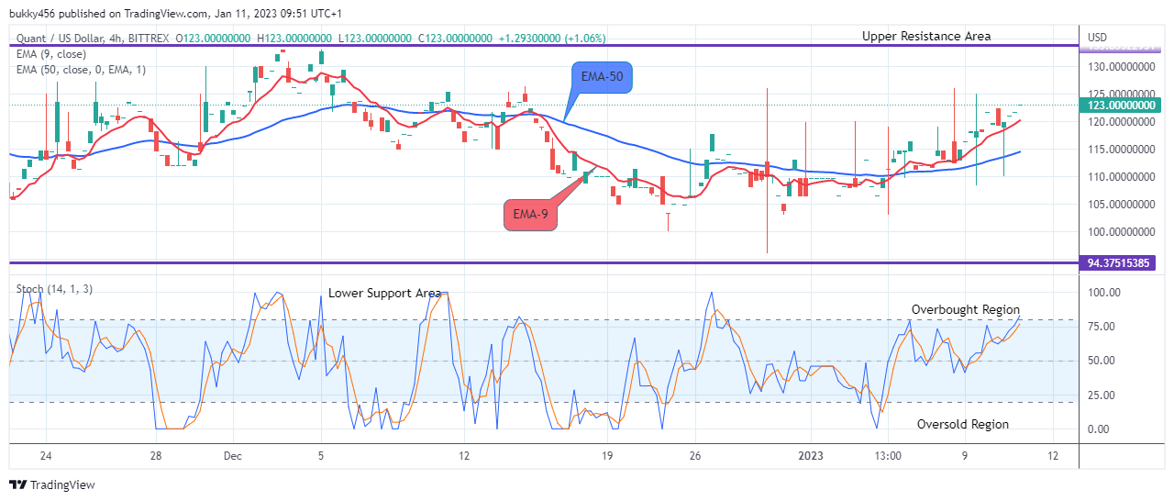The image size is (1174, 501).
Task: Select the EMA (50, close, 0, EMA, 1) label
Action: click(x=81, y=69)
